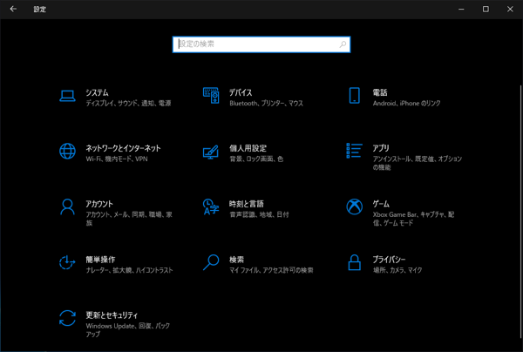Select the 検索 magnifier category icon

click(x=211, y=262)
